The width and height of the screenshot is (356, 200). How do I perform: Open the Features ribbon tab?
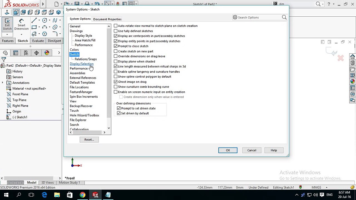click(8, 41)
